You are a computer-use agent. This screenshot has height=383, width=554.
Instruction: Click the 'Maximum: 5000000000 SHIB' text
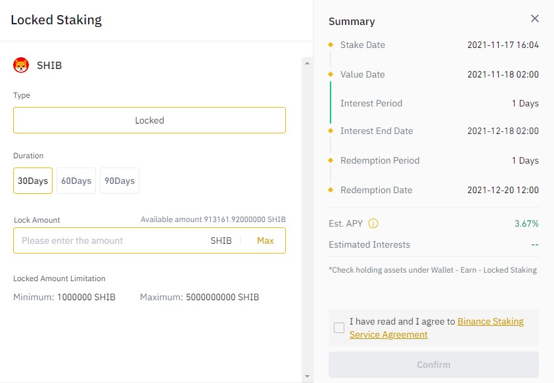coord(200,297)
